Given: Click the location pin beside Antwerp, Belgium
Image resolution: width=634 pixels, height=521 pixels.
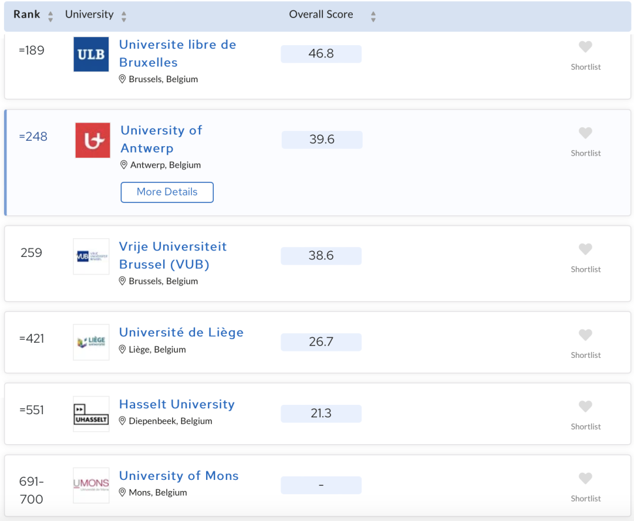Looking at the screenshot, I should [x=123, y=165].
